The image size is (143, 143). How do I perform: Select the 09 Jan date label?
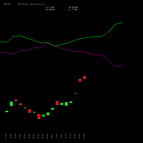click(52, 136)
